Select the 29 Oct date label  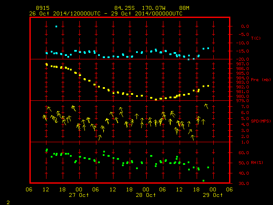point(212,195)
